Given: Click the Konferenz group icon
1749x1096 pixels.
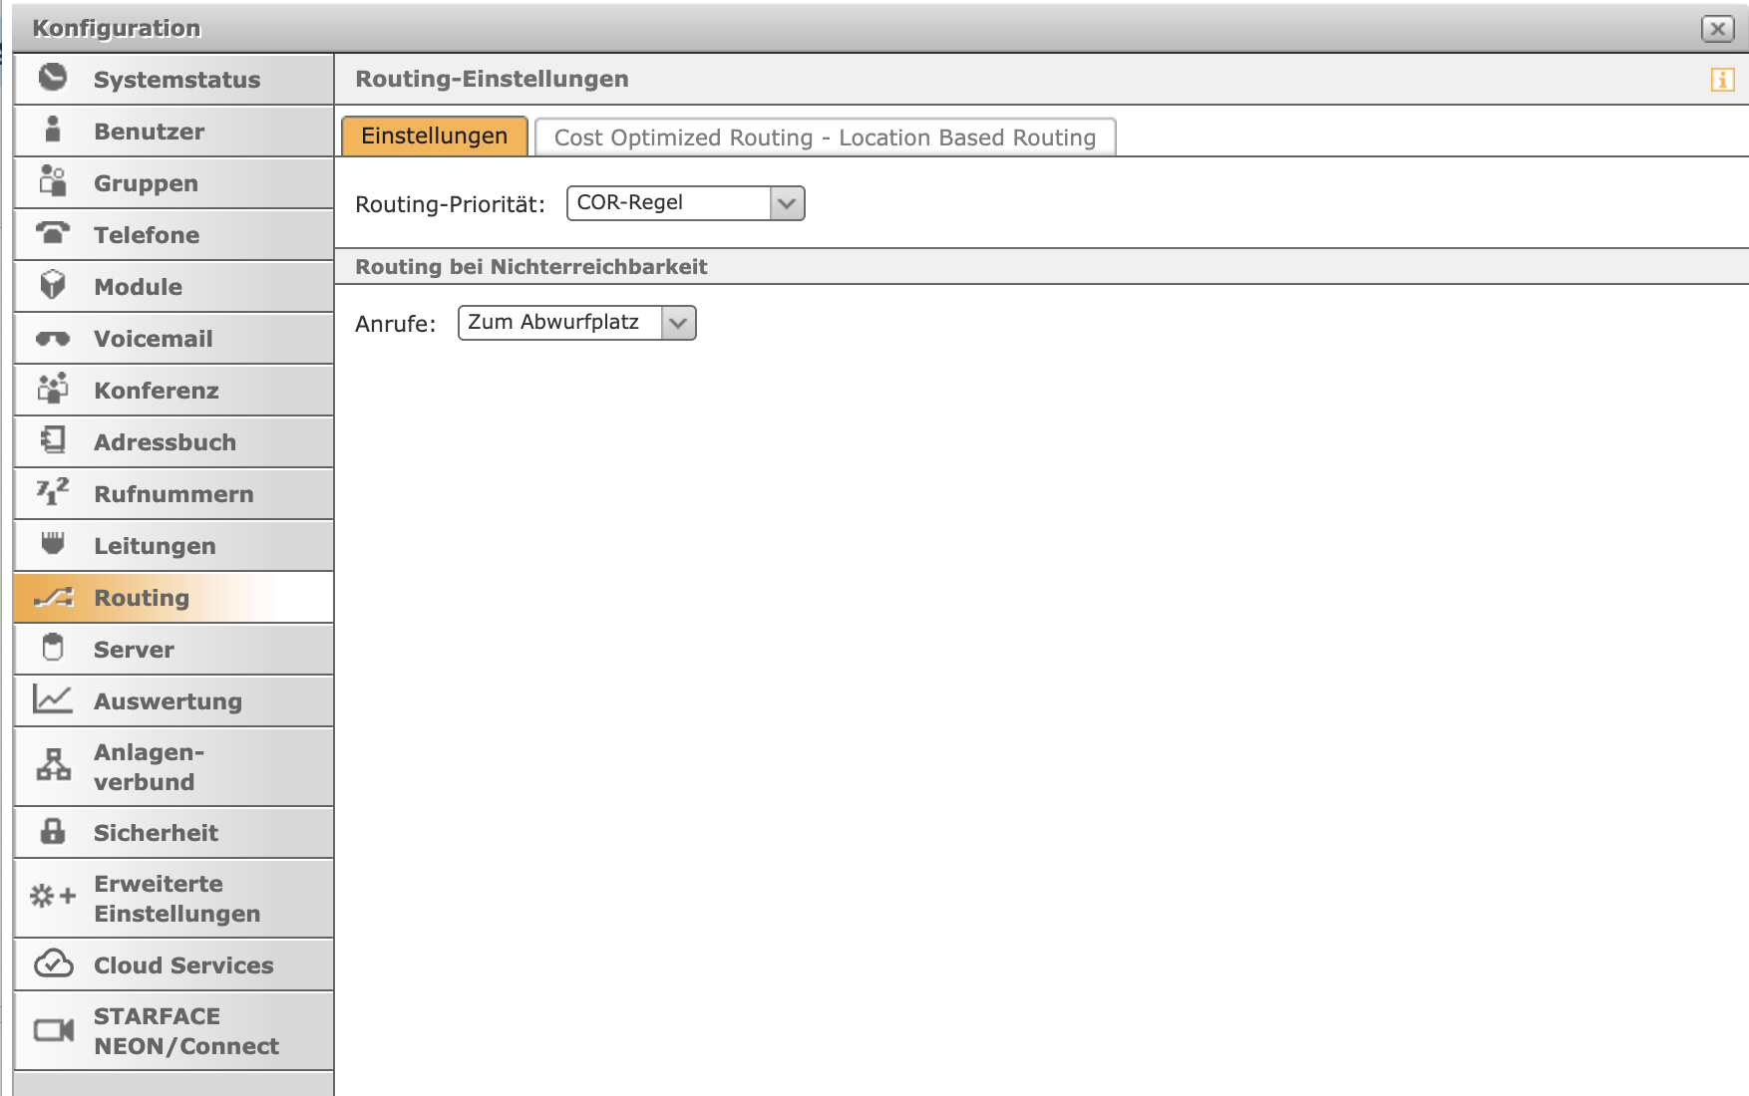Looking at the screenshot, I should [53, 388].
